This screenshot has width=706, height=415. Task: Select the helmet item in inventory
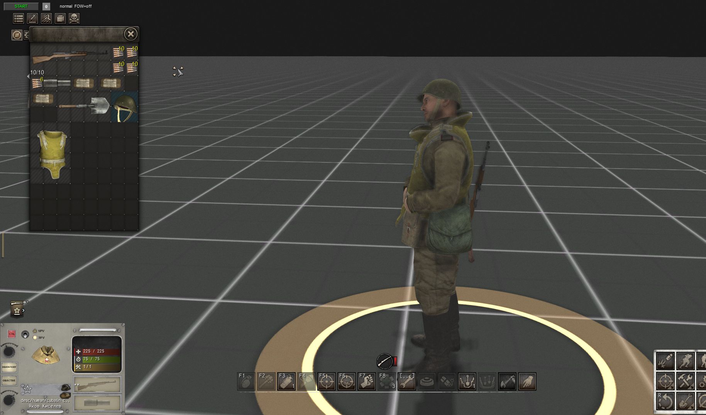(x=125, y=106)
